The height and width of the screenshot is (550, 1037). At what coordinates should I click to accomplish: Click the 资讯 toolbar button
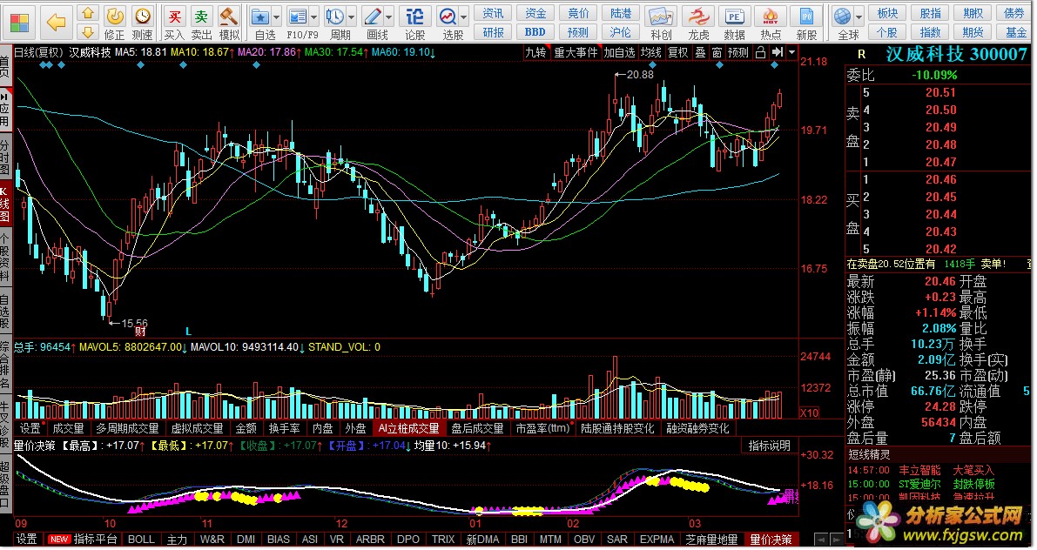(x=493, y=13)
